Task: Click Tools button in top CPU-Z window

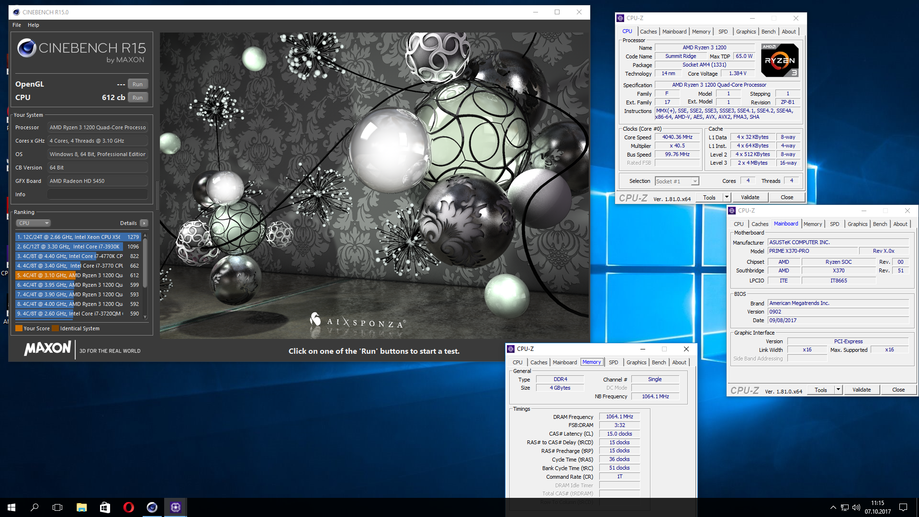Action: 709,197
